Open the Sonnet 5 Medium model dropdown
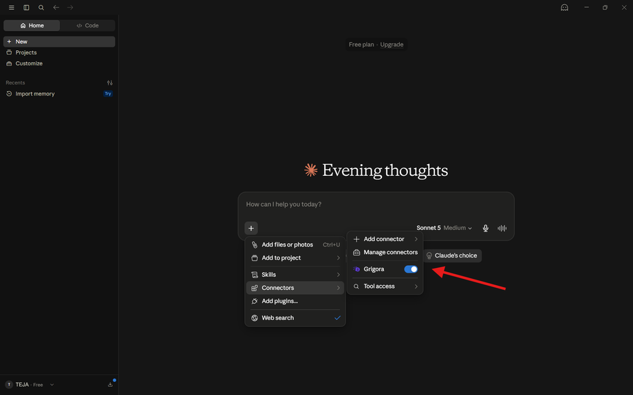The height and width of the screenshot is (395, 633). click(x=444, y=228)
